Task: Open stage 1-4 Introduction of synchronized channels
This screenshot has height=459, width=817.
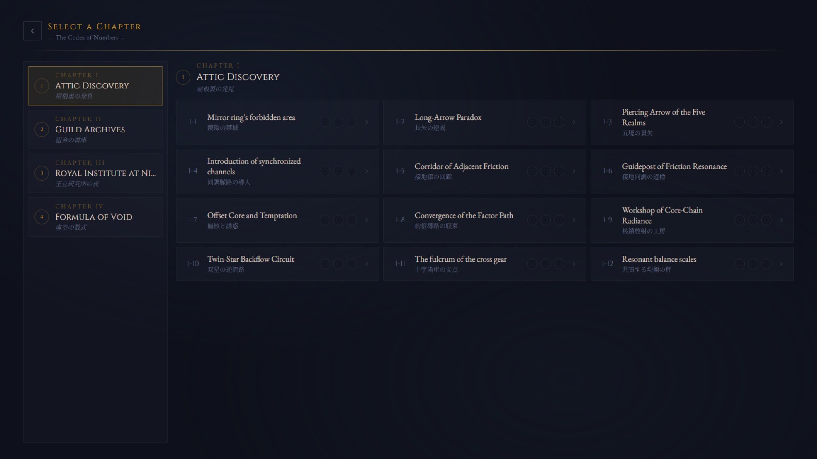Action: (x=277, y=171)
